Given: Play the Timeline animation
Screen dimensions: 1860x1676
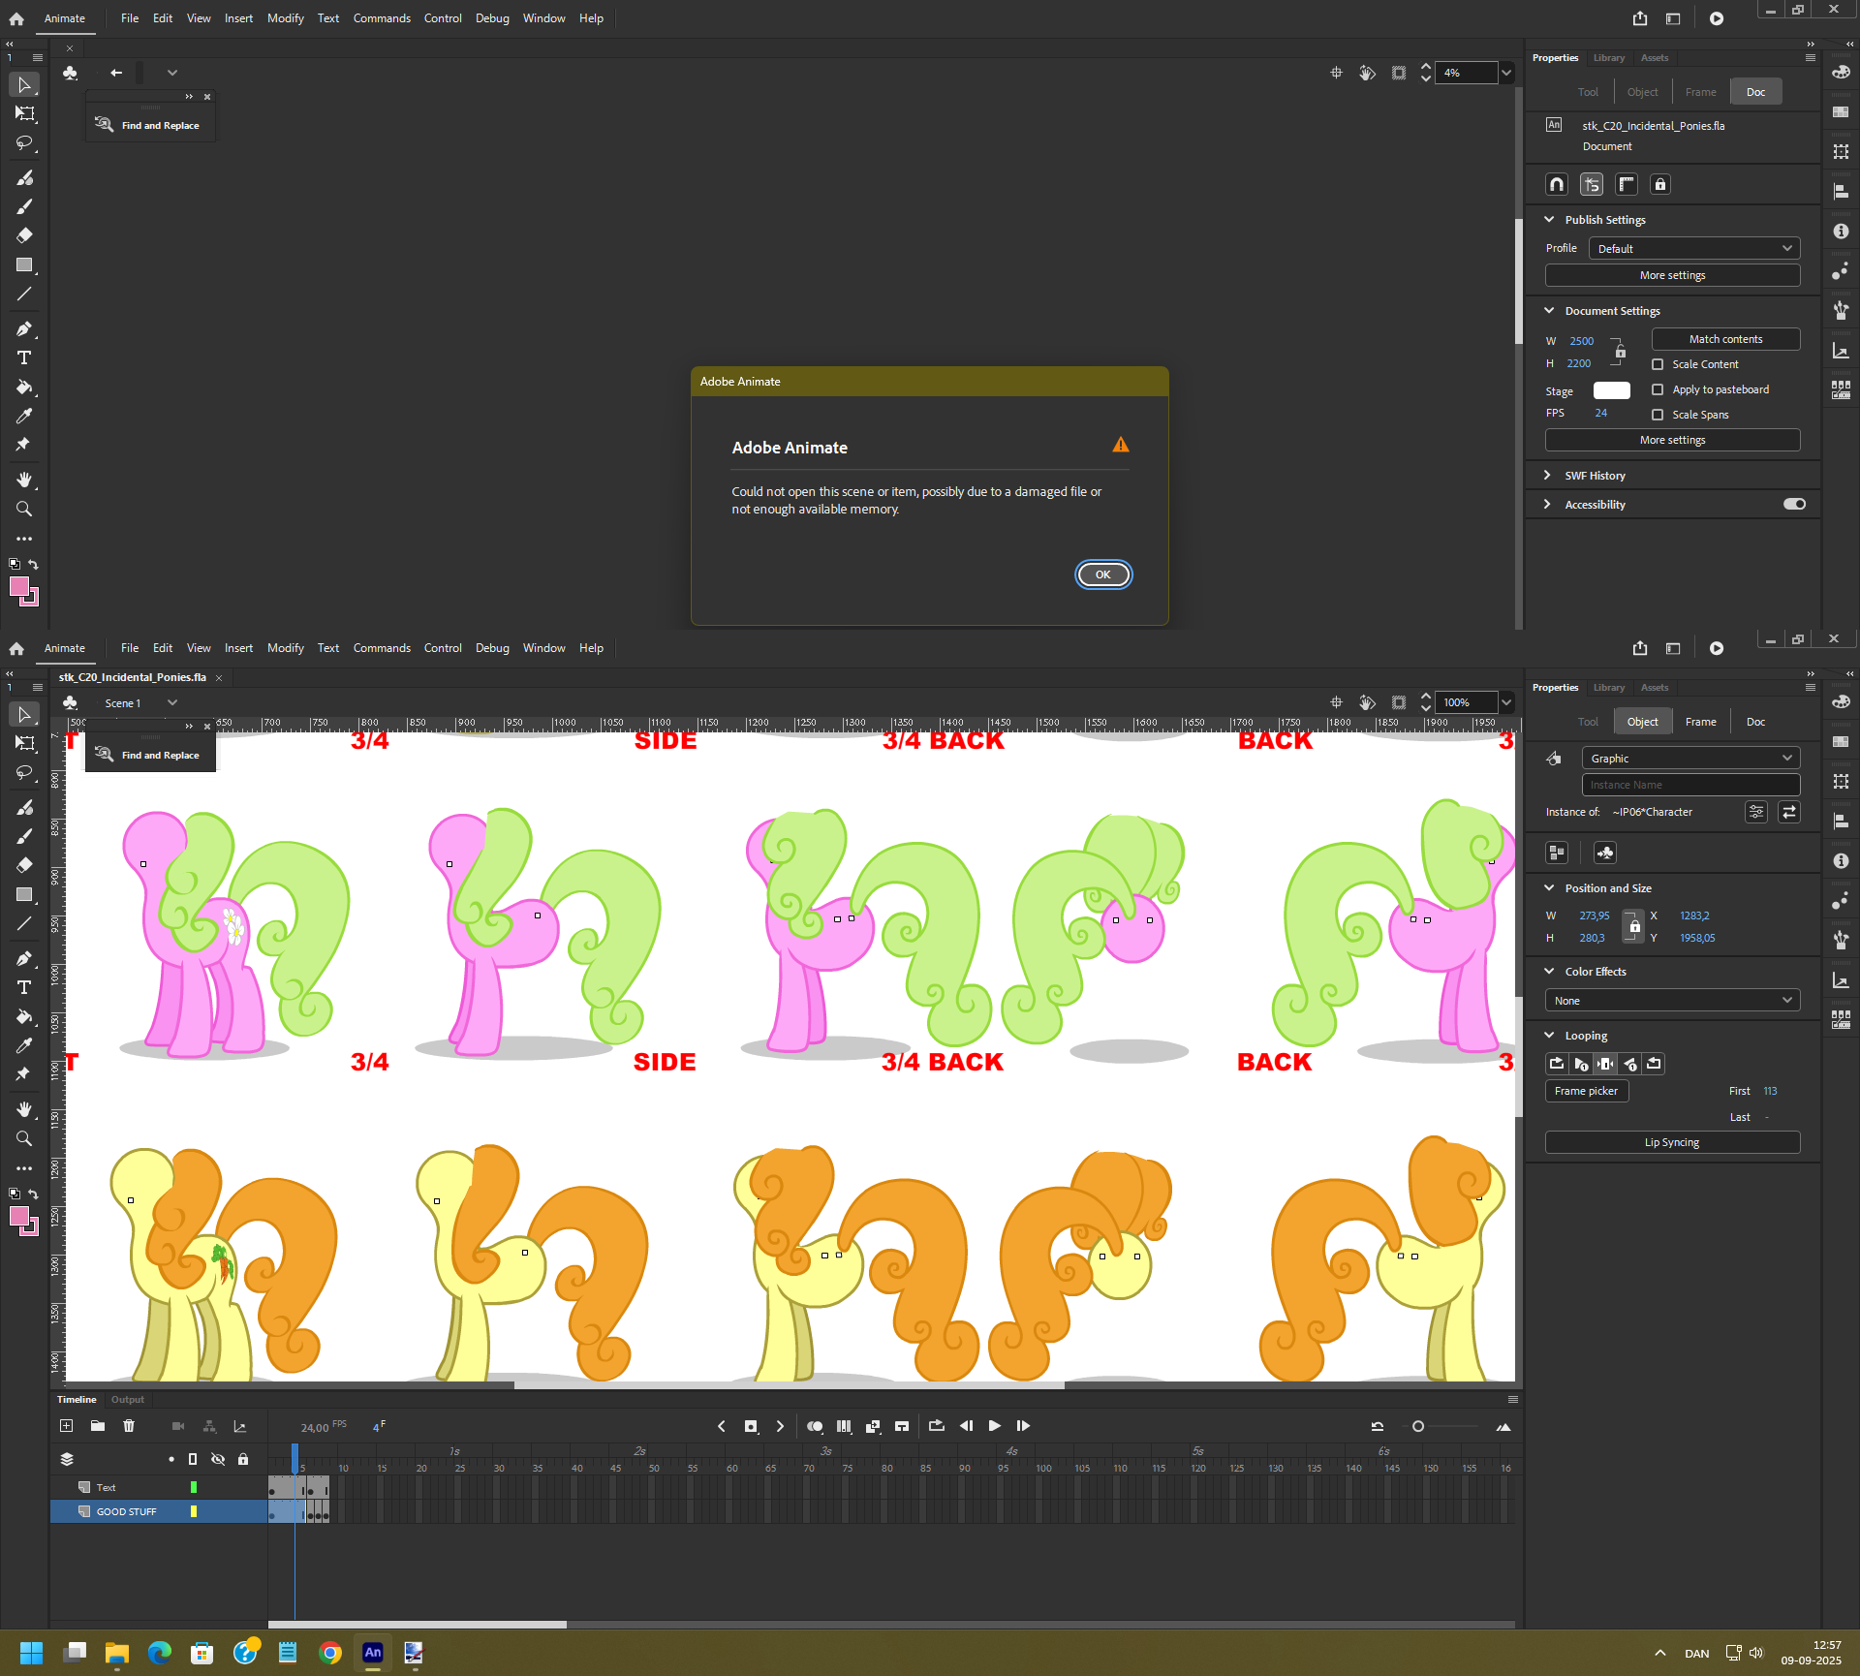Looking at the screenshot, I should point(994,1426).
